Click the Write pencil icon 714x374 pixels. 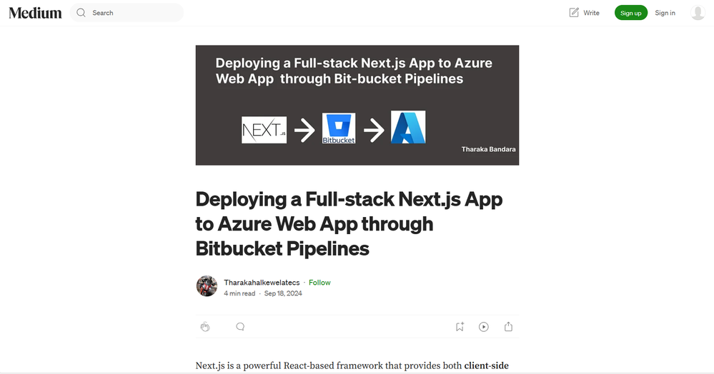click(x=574, y=13)
